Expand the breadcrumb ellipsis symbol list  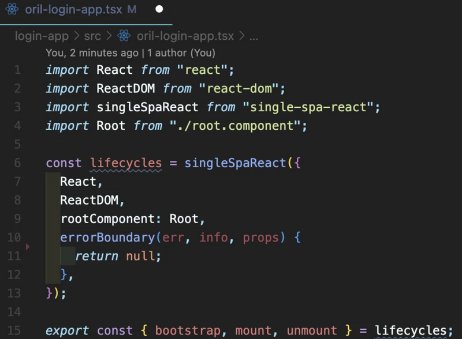254,37
